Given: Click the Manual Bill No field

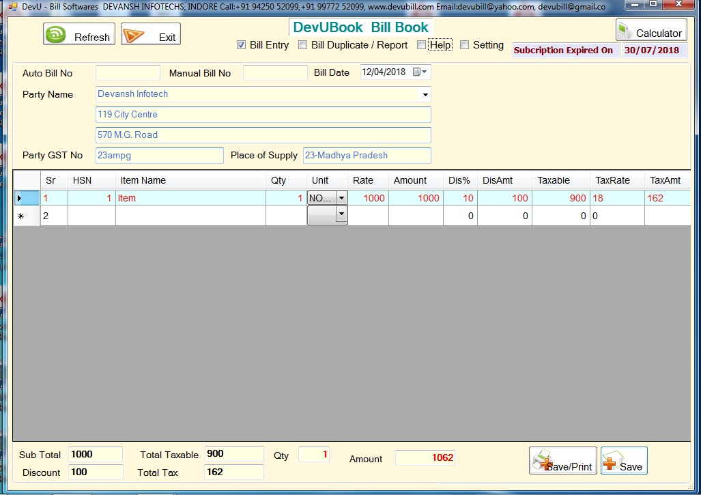Looking at the screenshot, I should coord(275,73).
